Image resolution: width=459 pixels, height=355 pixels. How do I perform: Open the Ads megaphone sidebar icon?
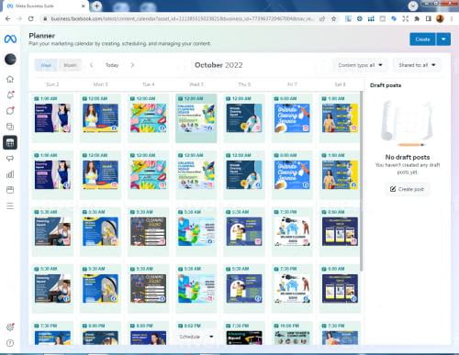point(10,159)
